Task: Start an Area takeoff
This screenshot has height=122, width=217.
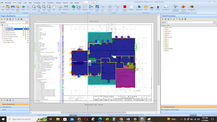Action: [73, 8]
